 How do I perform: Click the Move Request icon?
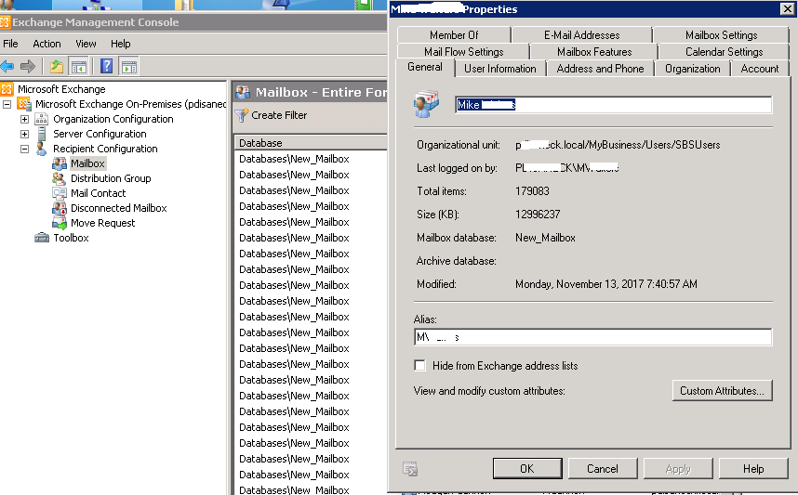(60, 223)
